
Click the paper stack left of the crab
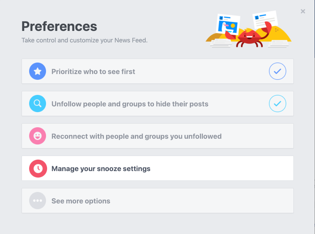point(221,43)
